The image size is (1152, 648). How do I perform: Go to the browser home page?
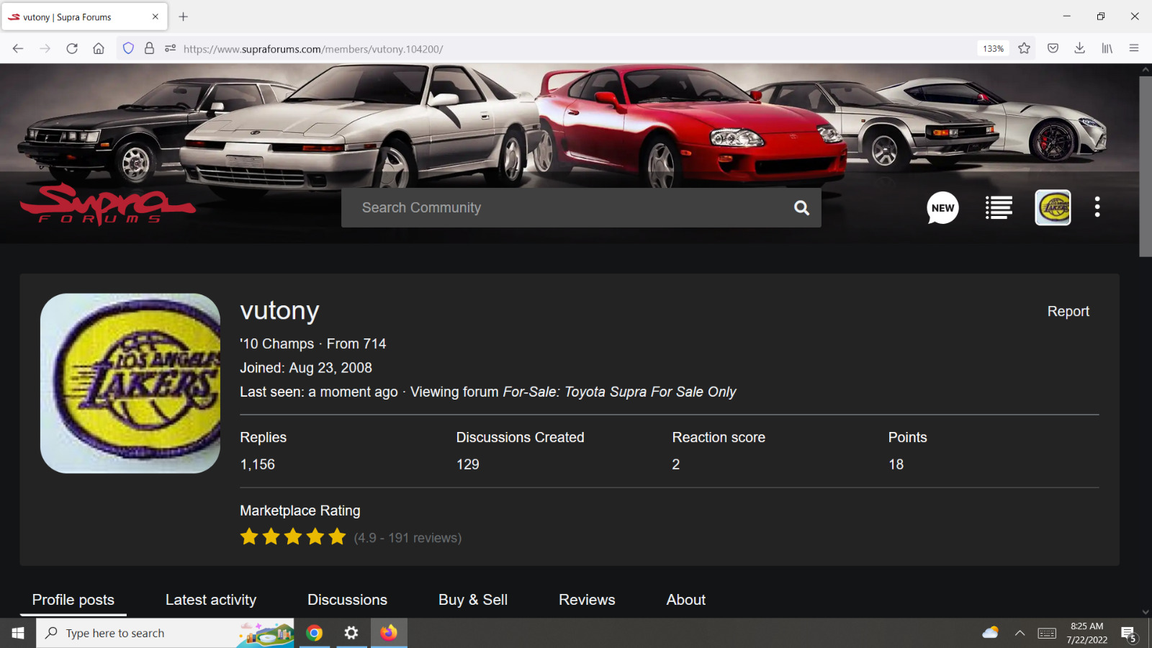pos(99,48)
